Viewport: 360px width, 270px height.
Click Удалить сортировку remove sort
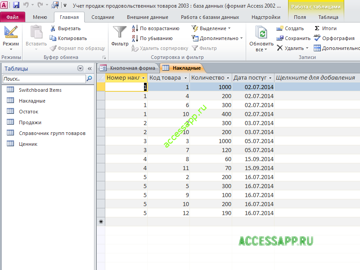160,48
